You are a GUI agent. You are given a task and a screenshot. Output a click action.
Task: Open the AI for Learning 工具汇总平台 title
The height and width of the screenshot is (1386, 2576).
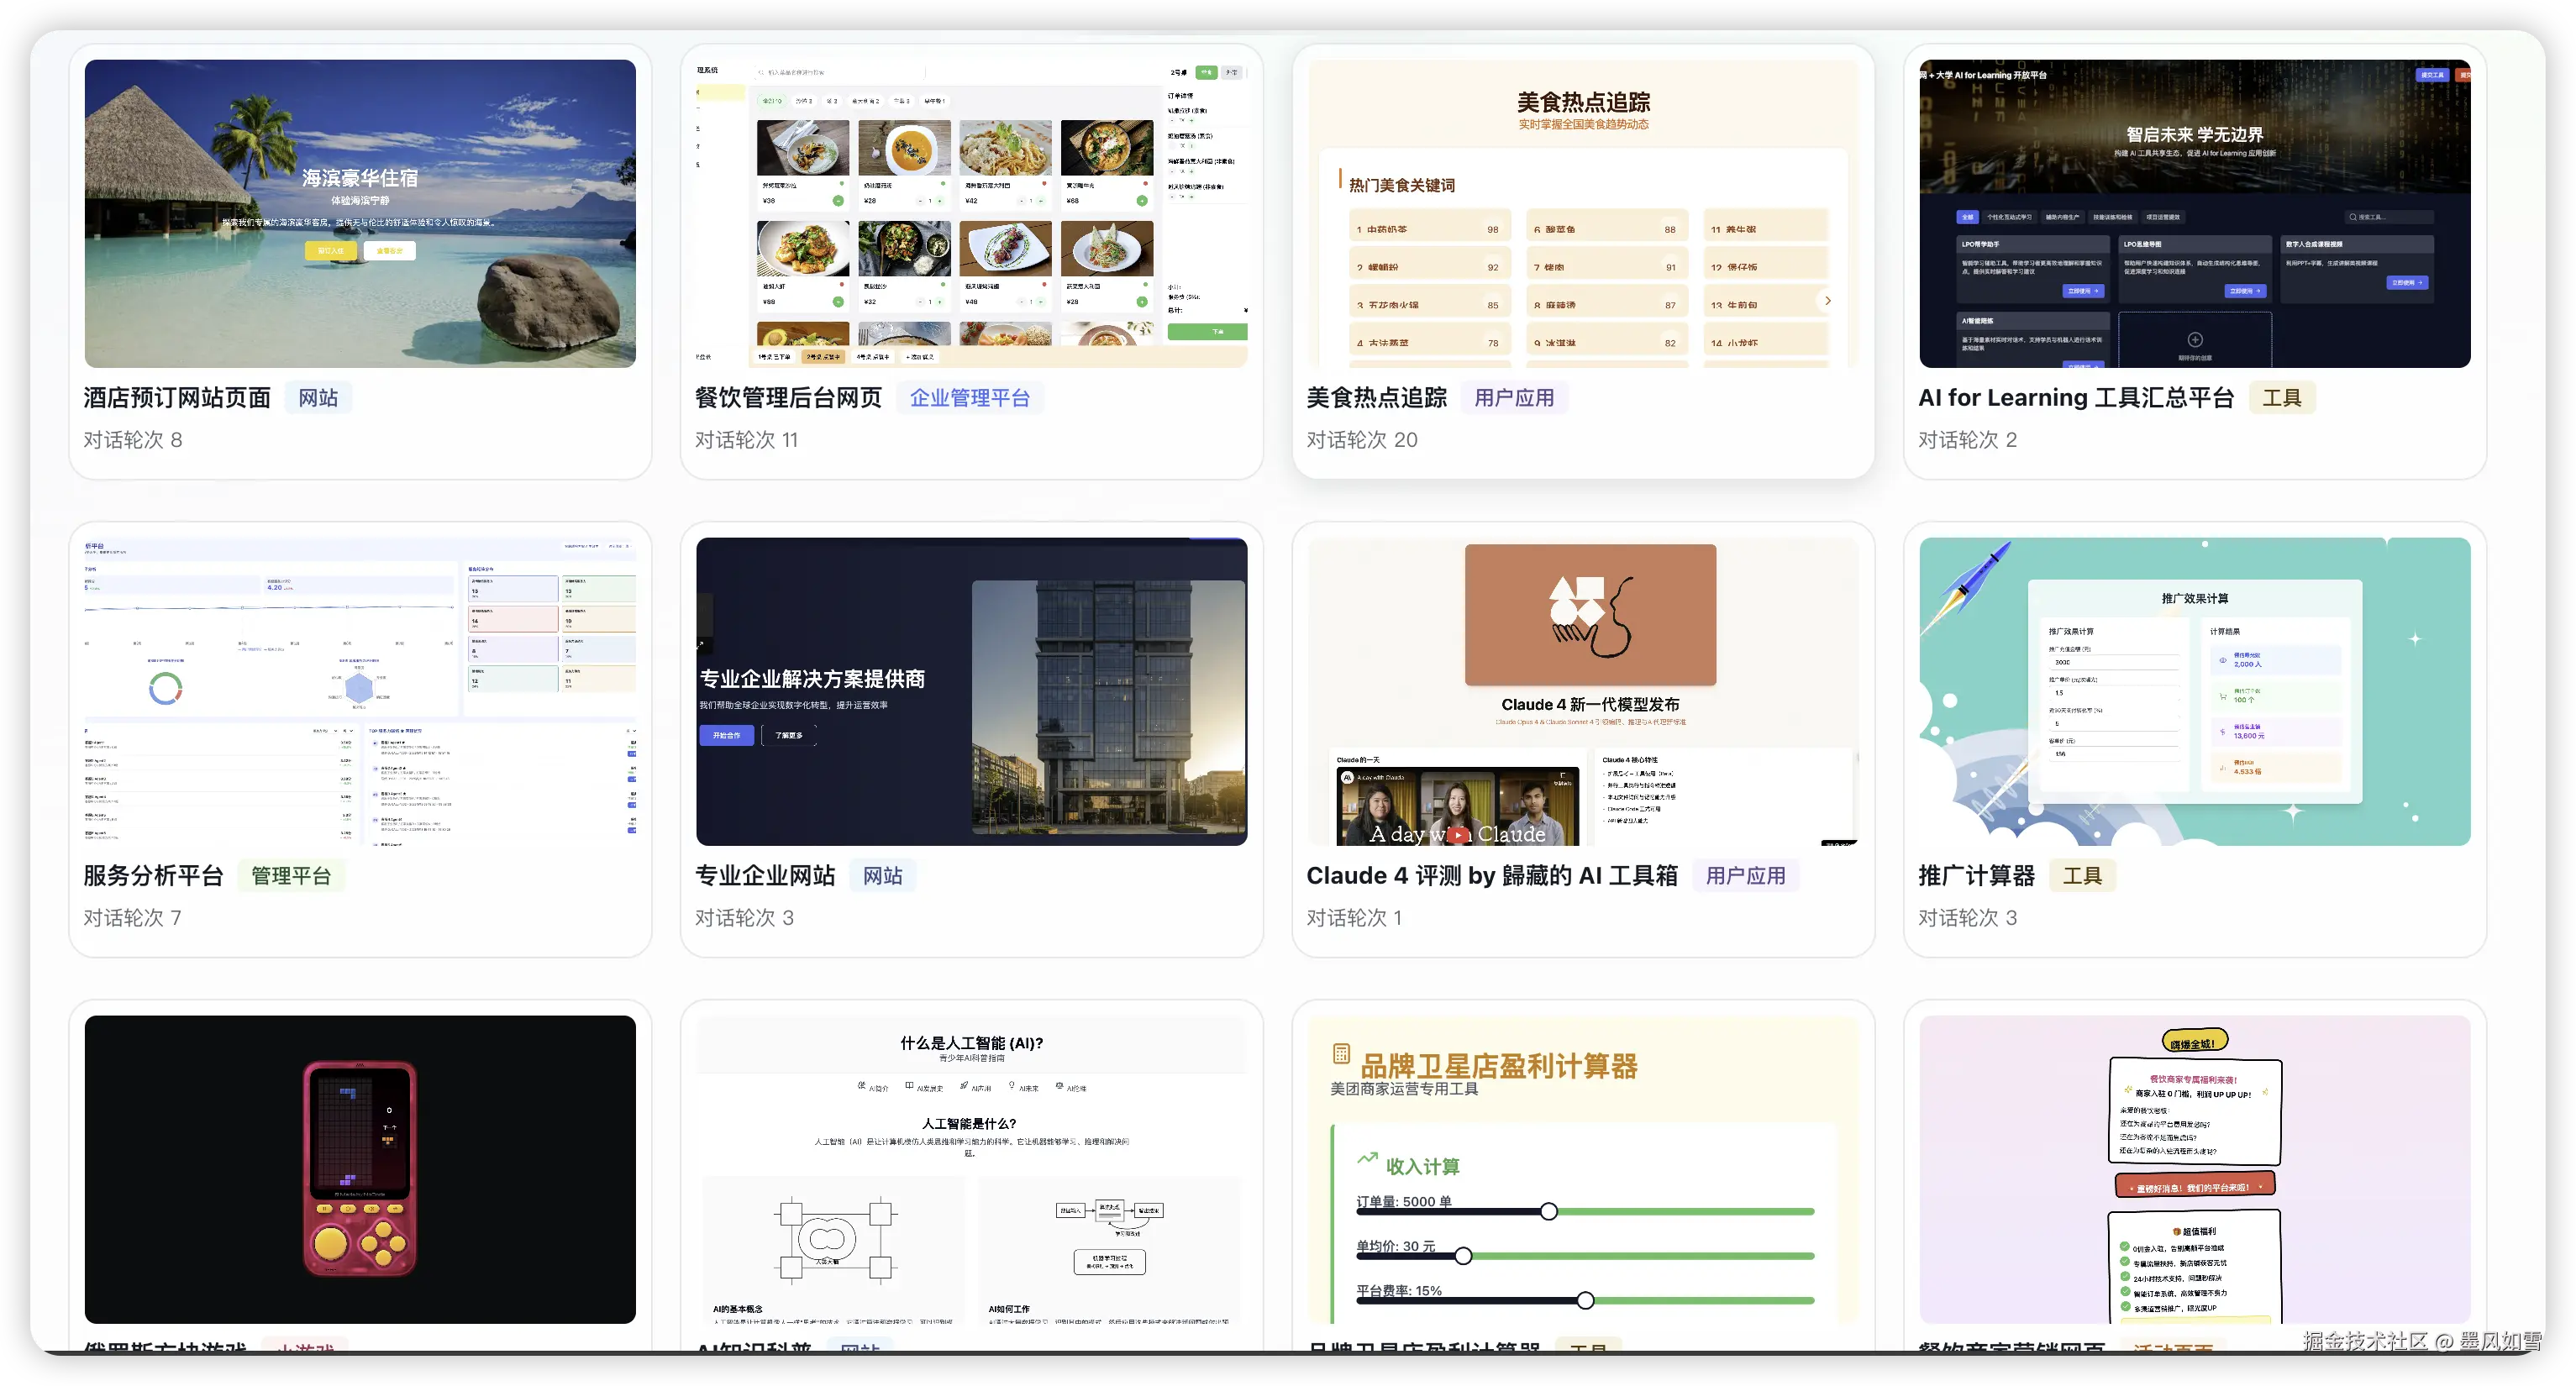[2075, 398]
